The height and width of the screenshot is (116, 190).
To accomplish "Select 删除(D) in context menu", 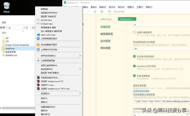I will tap(44, 111).
